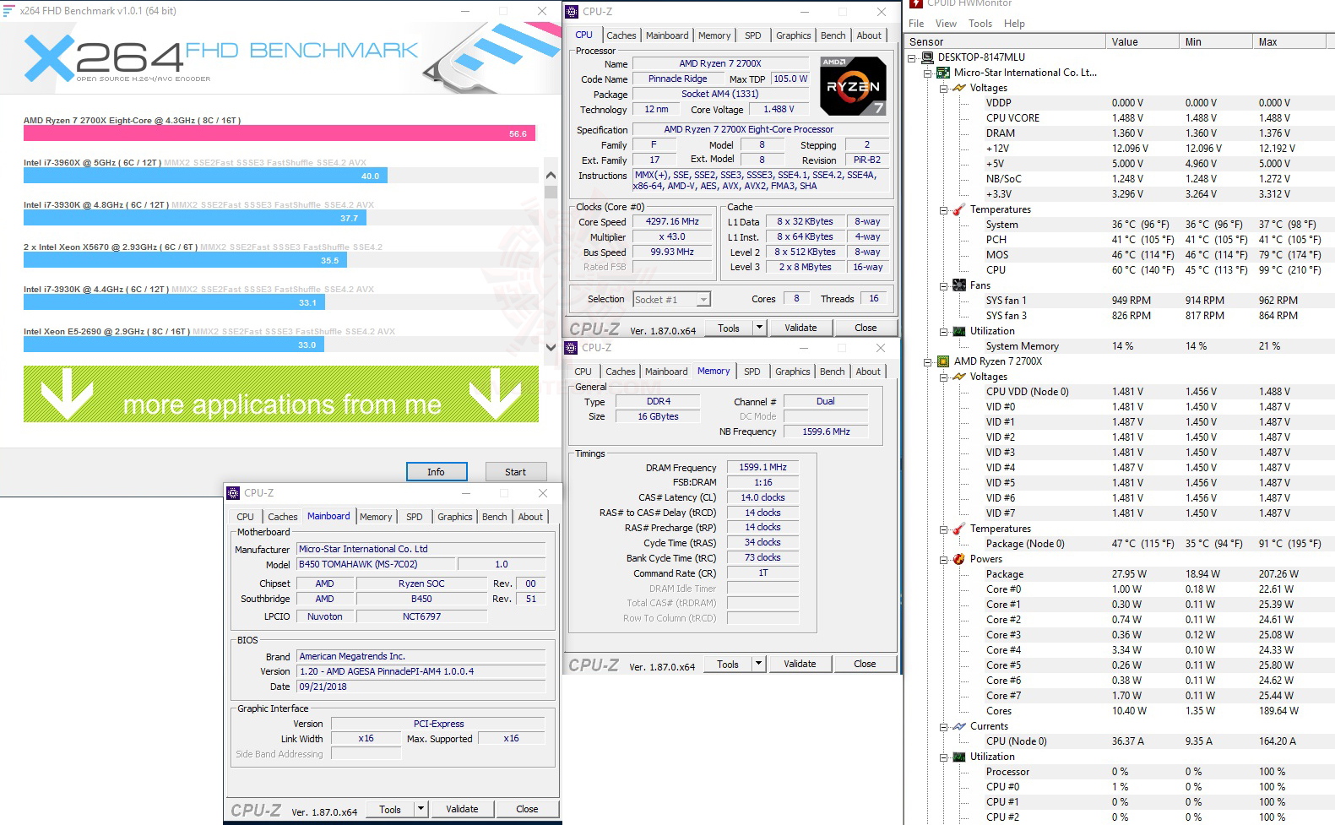The image size is (1335, 825).
Task: Click Validate in the Mainboard CPU-Z window
Action: coord(462,809)
